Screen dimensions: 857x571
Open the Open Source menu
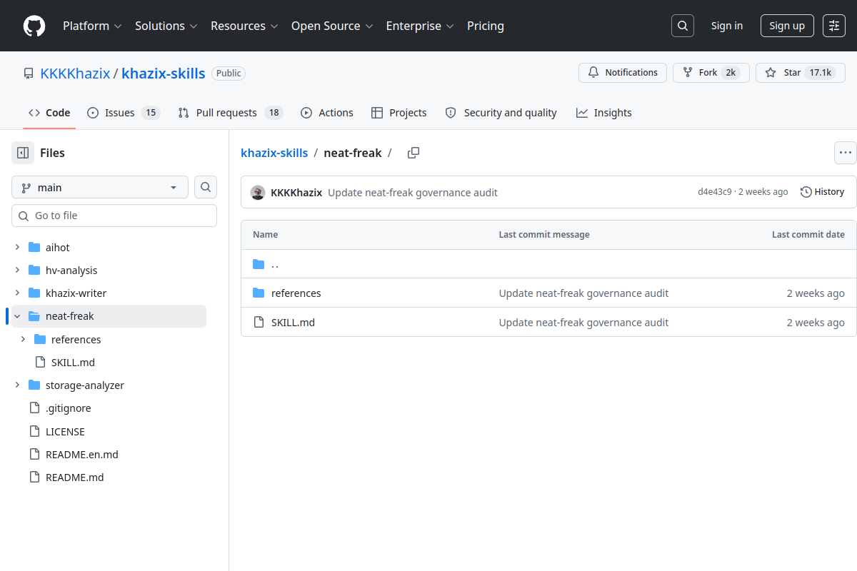click(x=332, y=26)
